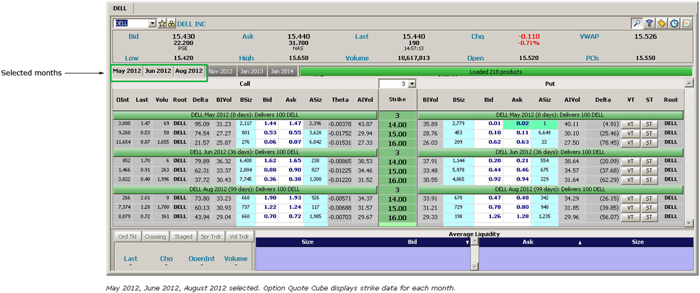Click option grid scrollbar up arrow
Image resolution: width=700 pixels, height=293 pixels.
[689, 83]
